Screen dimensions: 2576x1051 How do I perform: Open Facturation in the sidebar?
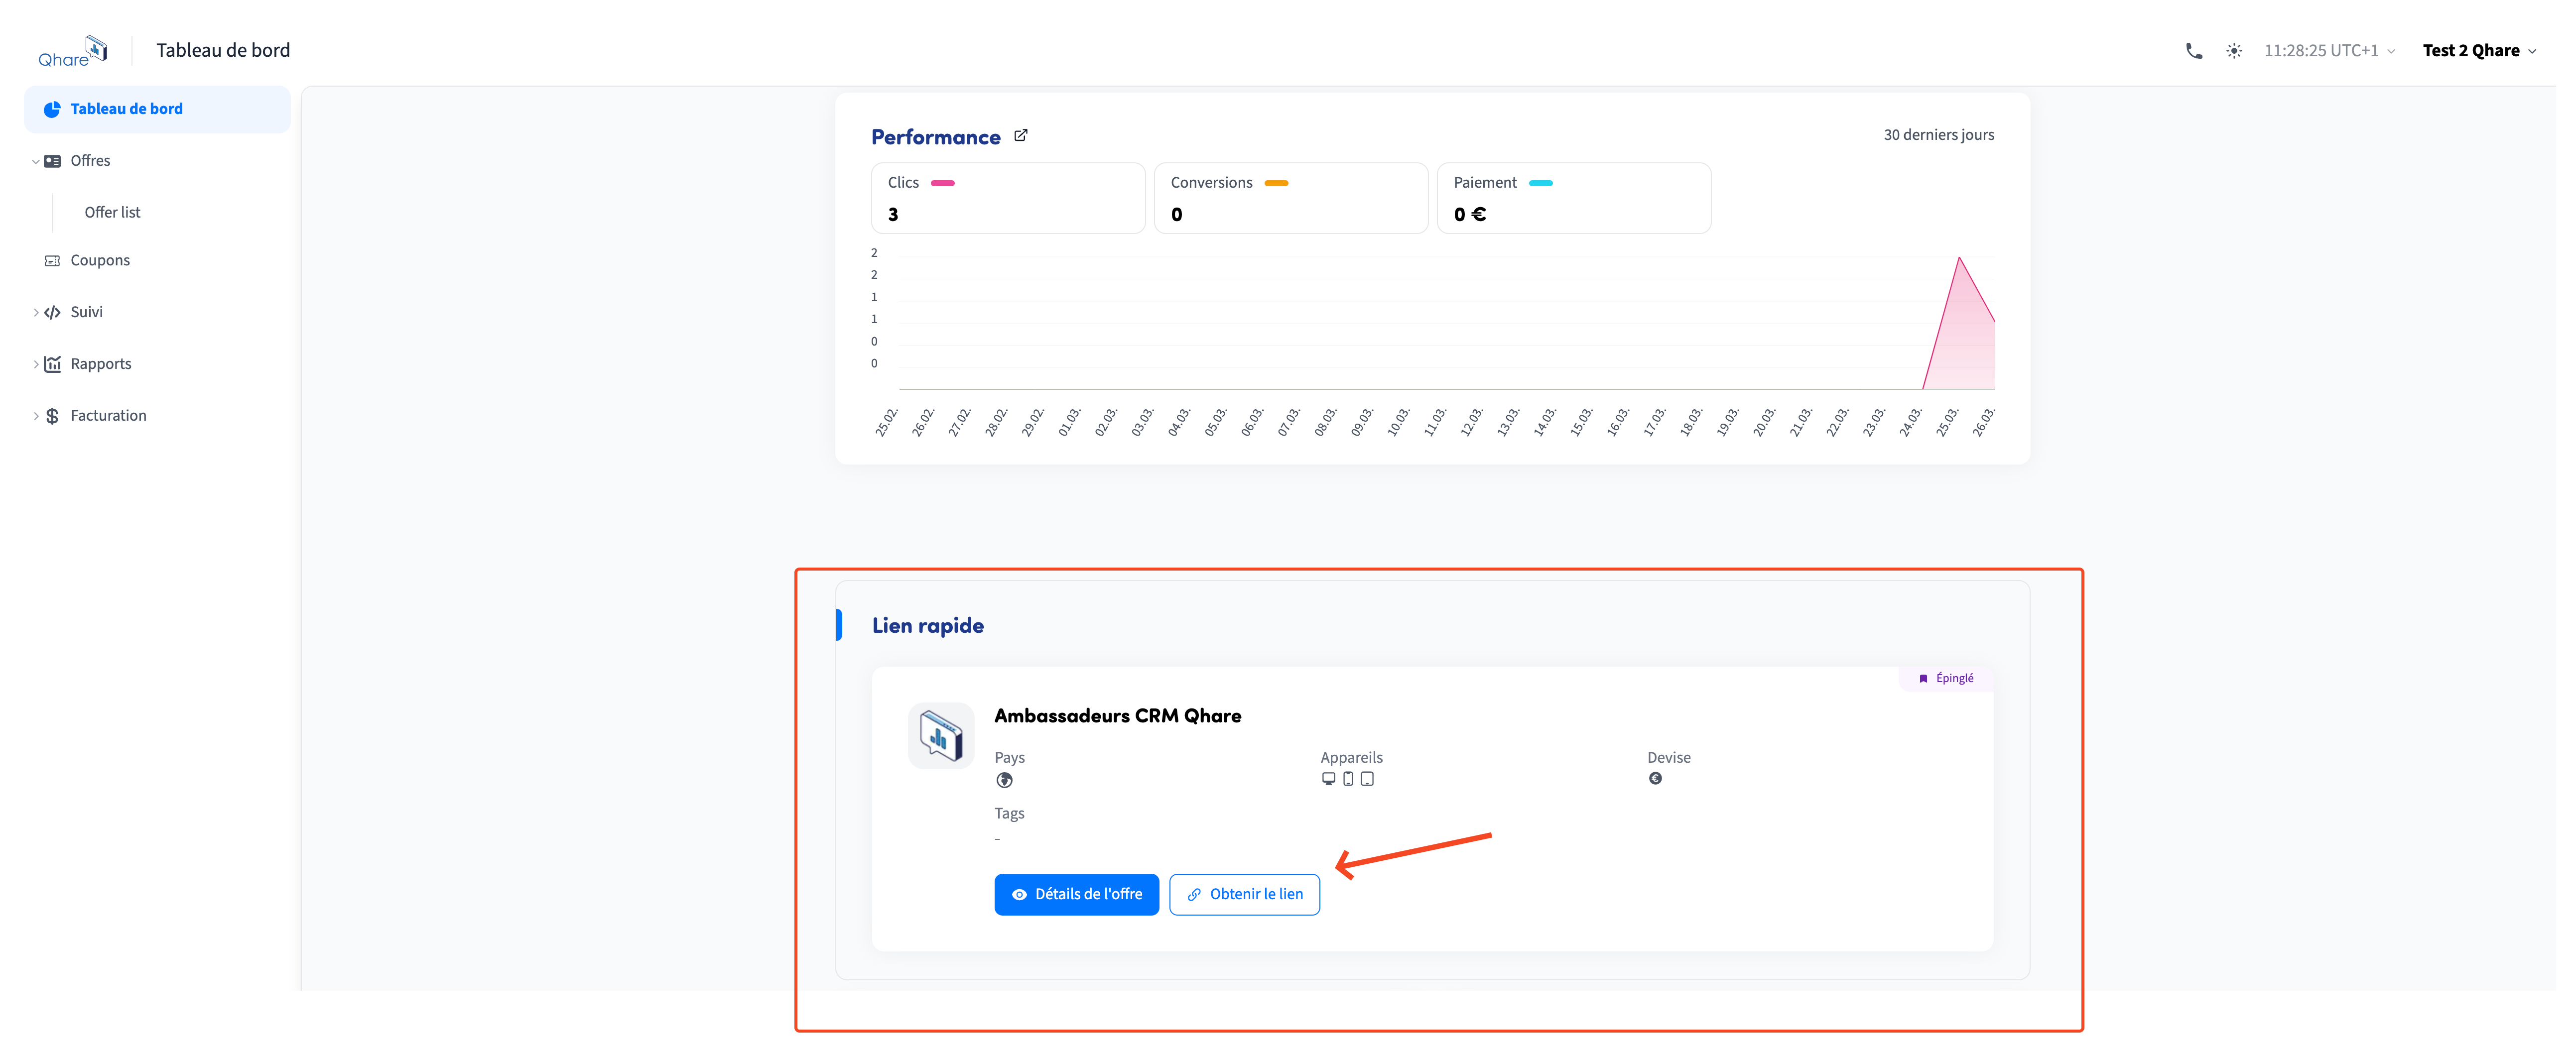click(x=108, y=416)
